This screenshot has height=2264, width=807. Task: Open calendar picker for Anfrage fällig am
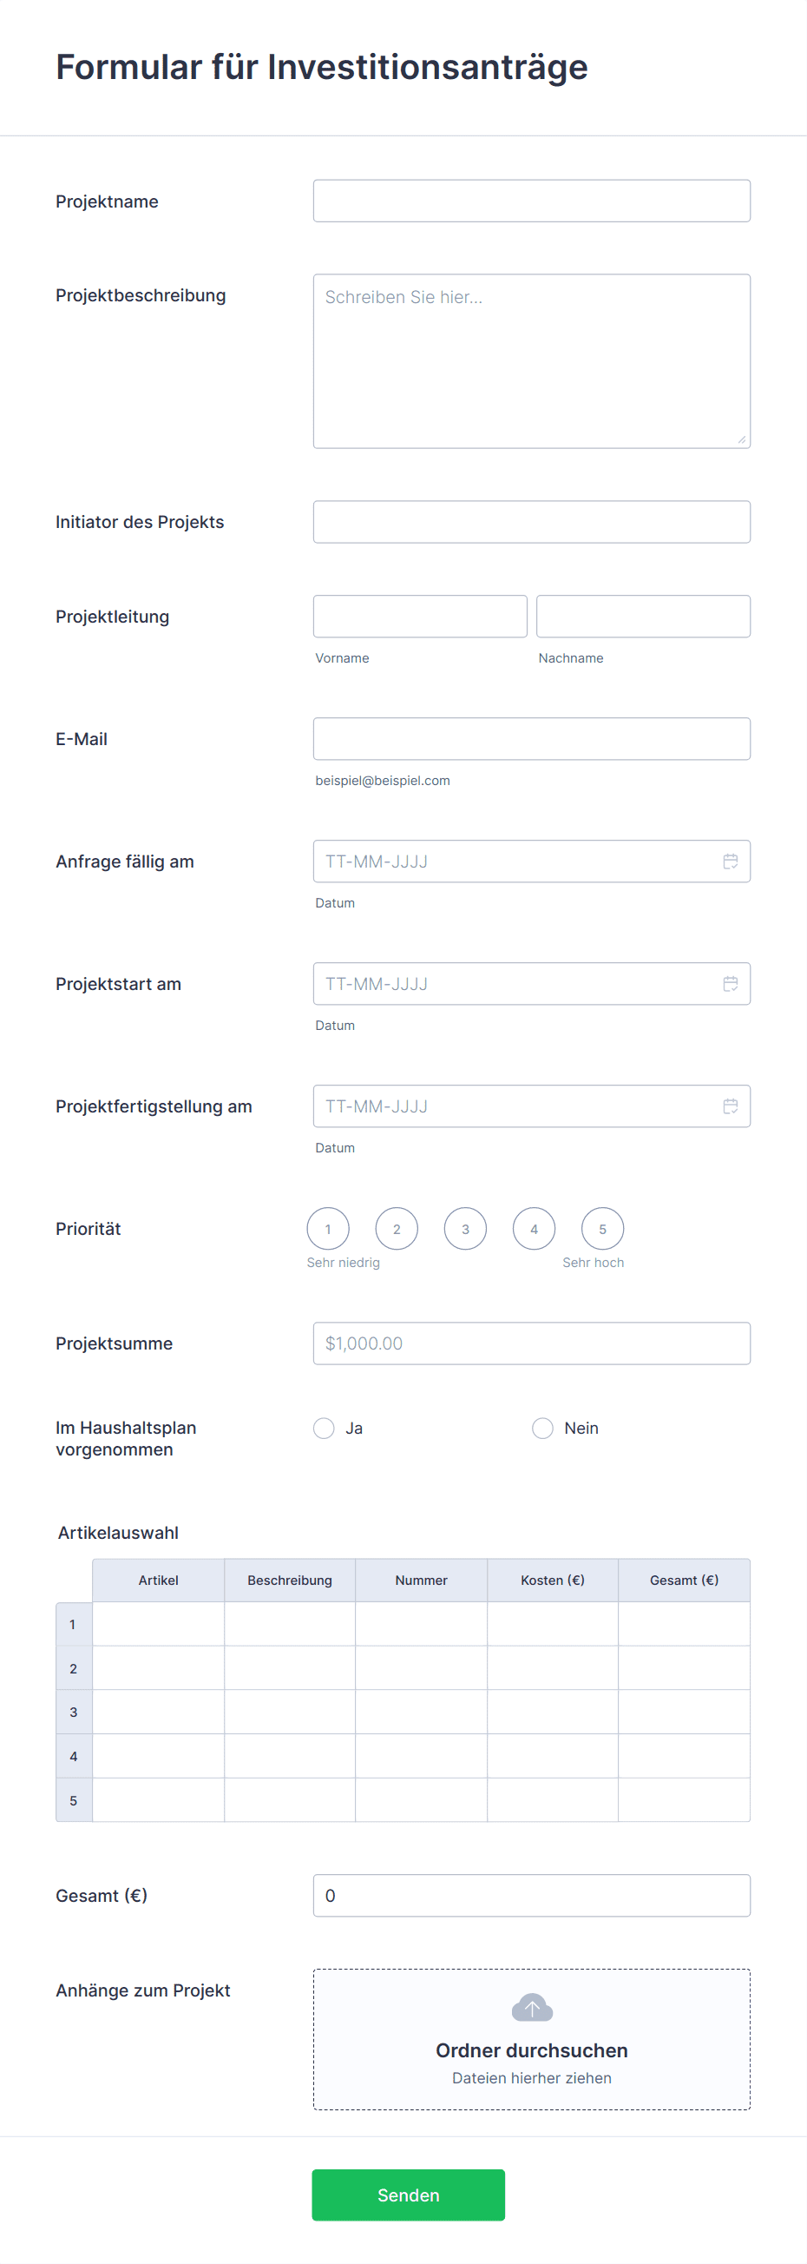coord(731,861)
